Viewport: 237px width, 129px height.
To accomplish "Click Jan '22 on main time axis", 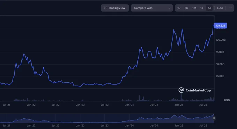I will (x=31, y=105).
